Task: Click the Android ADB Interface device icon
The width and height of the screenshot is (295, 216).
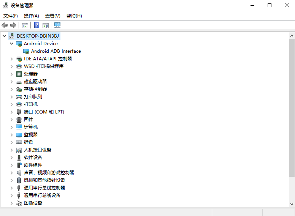Action: tap(26, 51)
